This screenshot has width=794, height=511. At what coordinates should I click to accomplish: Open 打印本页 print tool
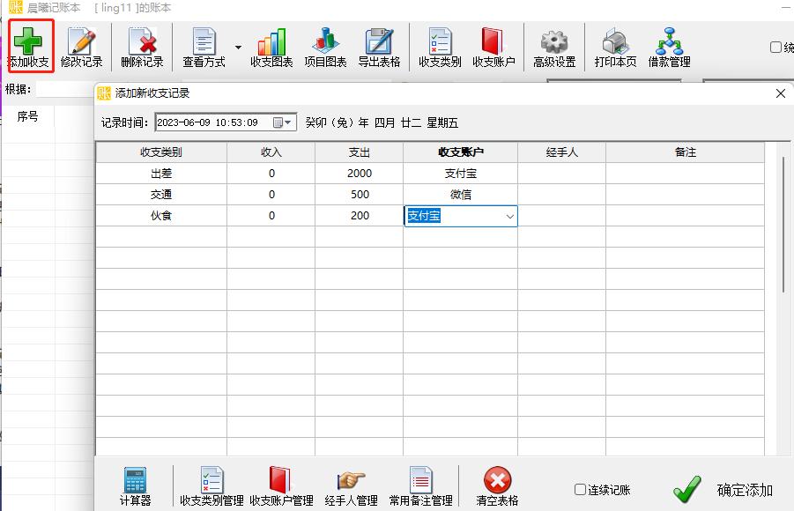[614, 46]
